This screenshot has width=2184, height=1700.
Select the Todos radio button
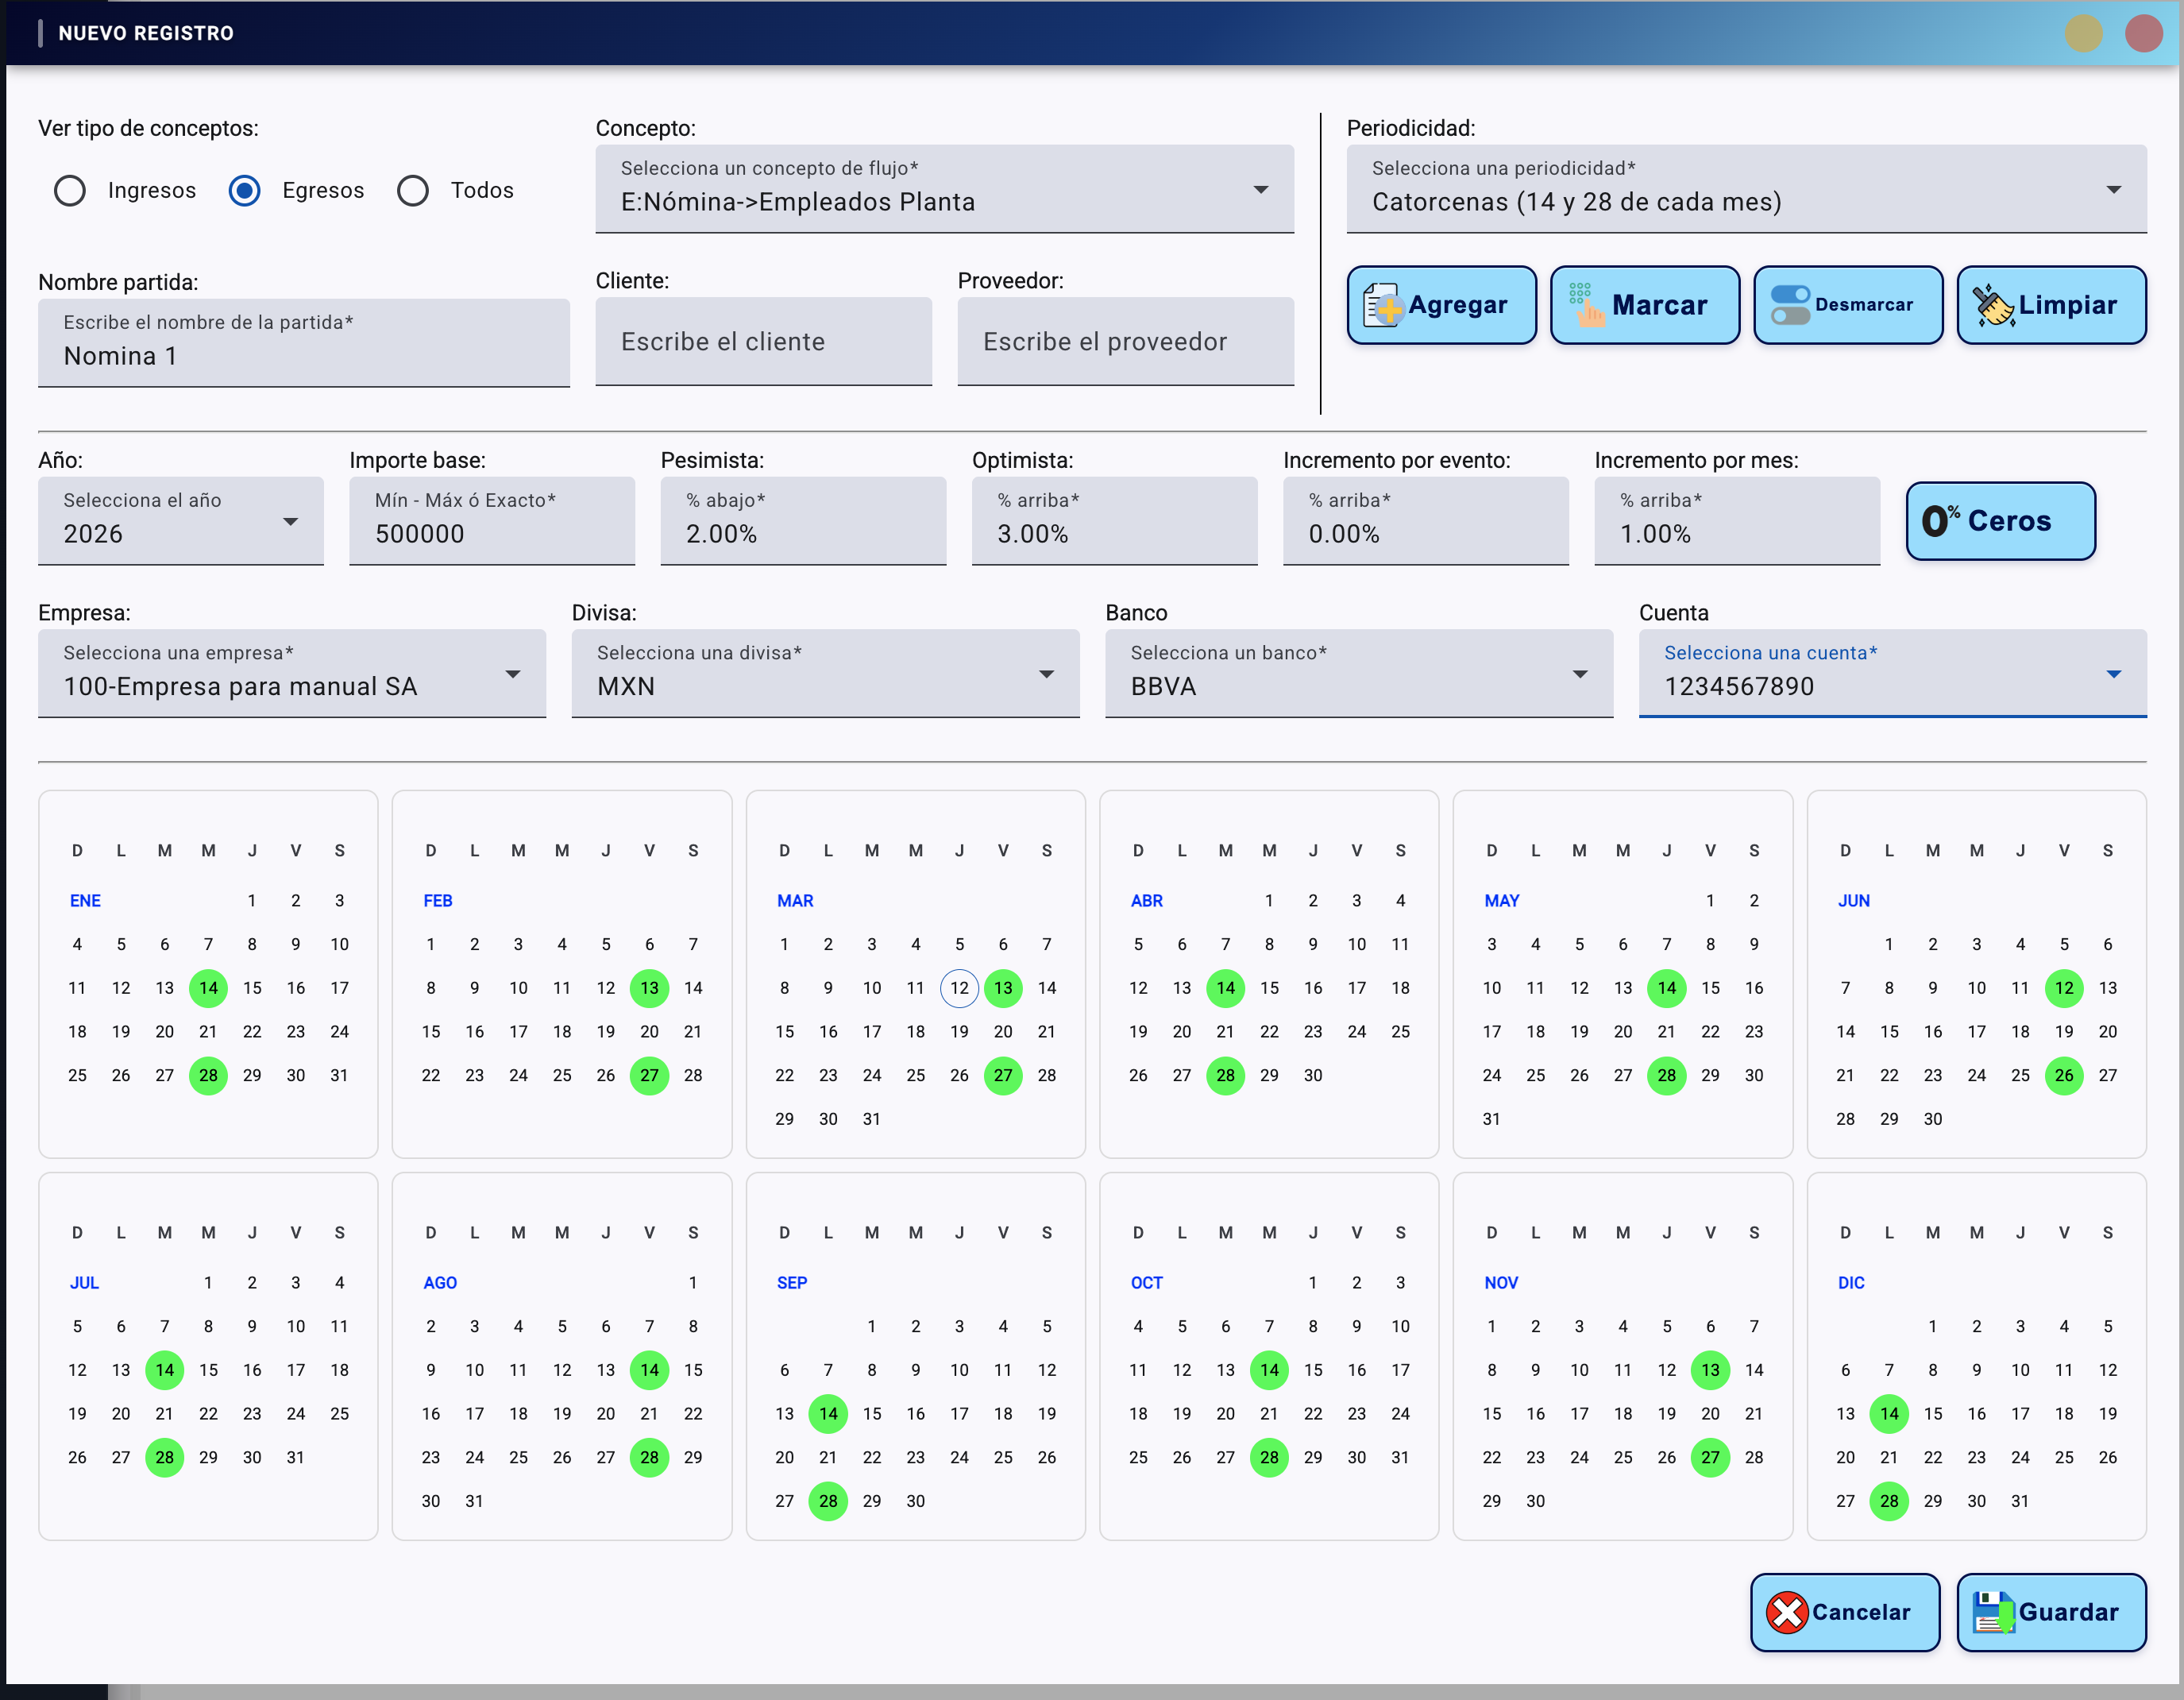(x=412, y=190)
